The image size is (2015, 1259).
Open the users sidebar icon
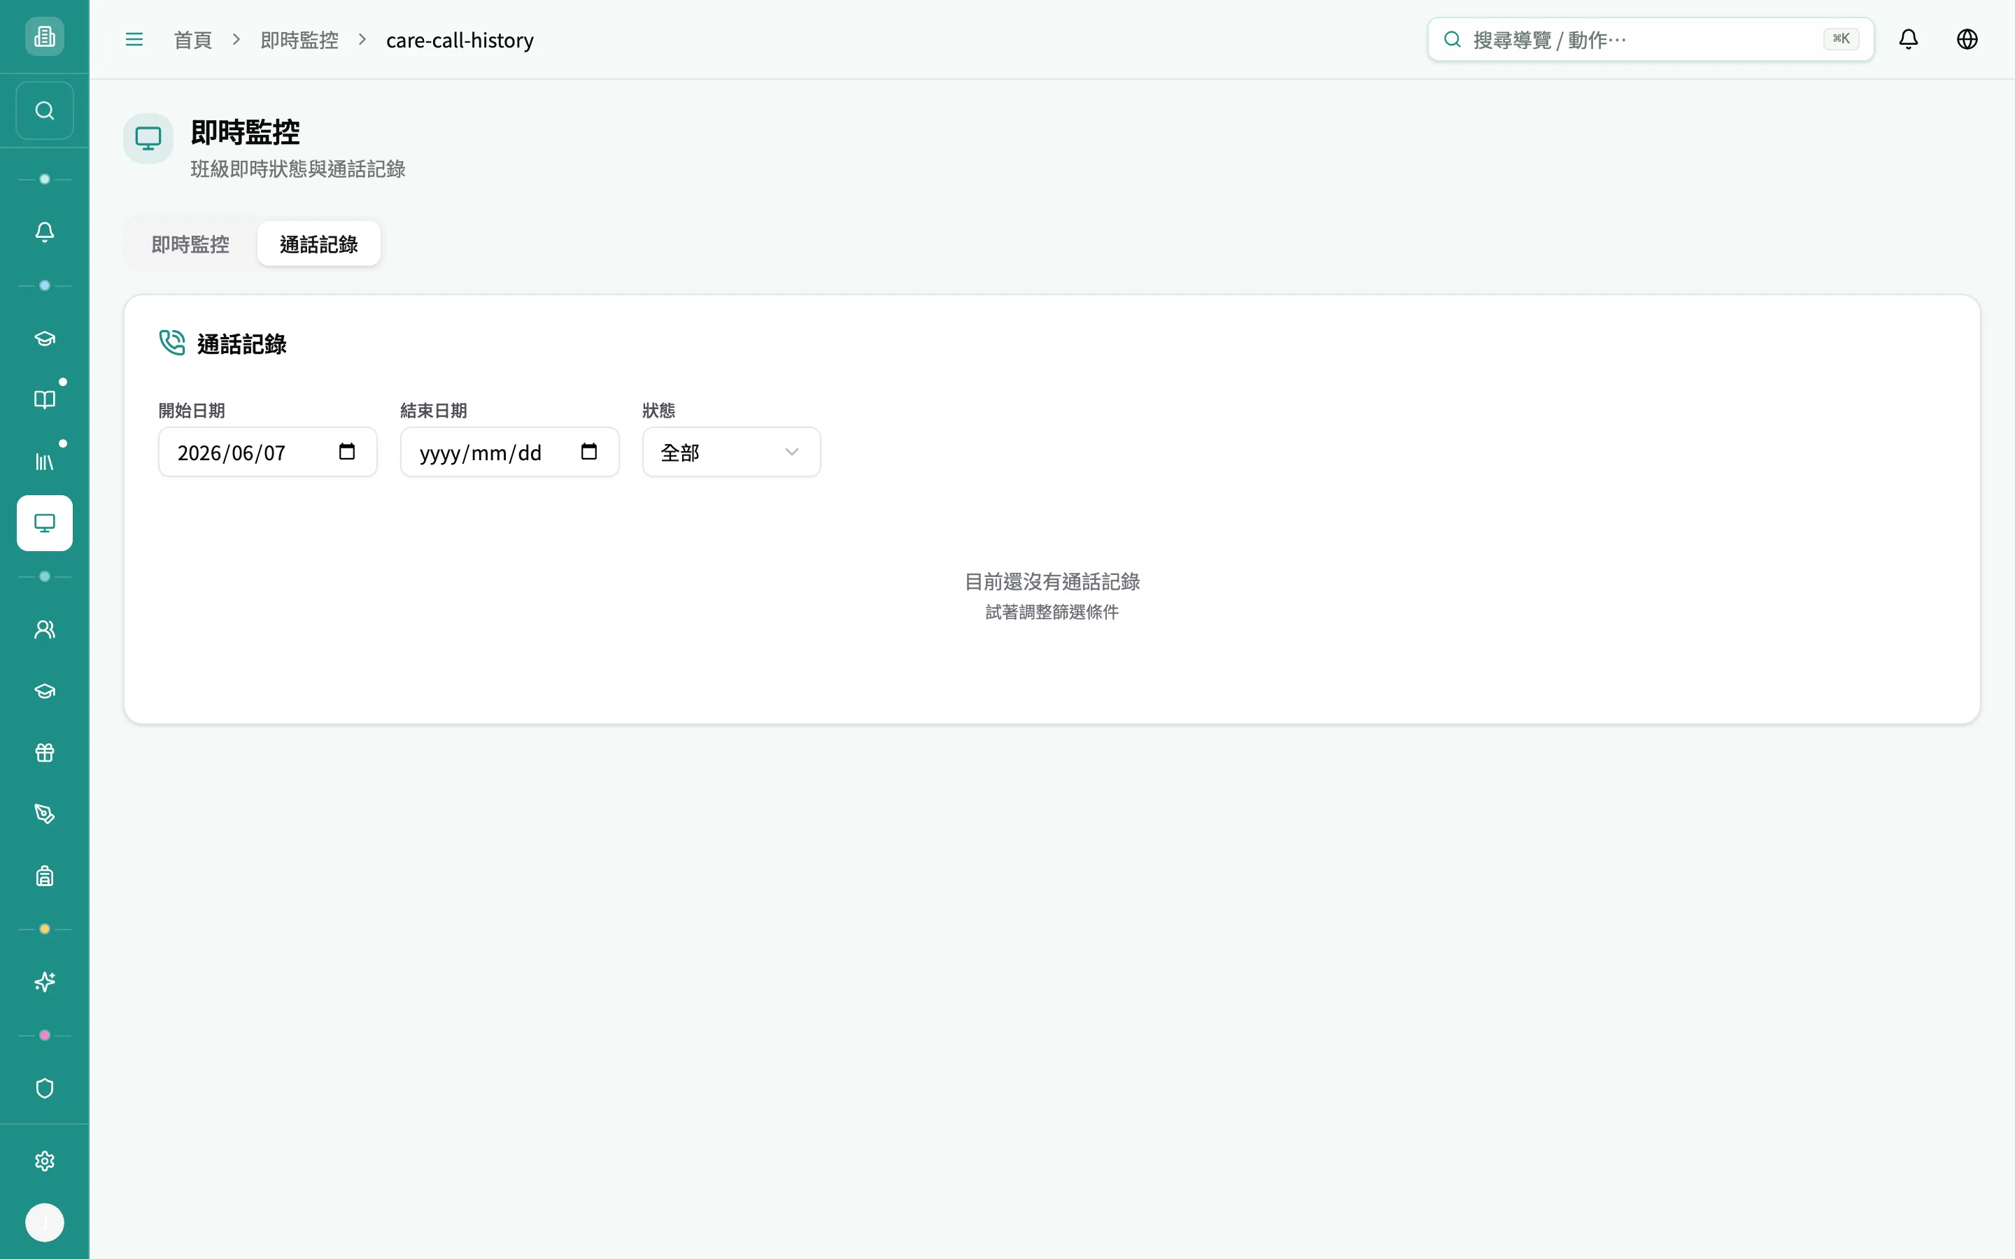(44, 629)
